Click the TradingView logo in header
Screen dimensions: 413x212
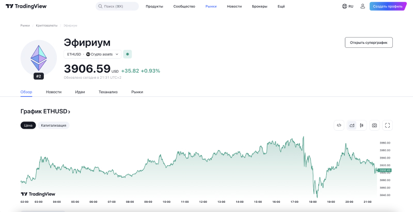[26, 6]
